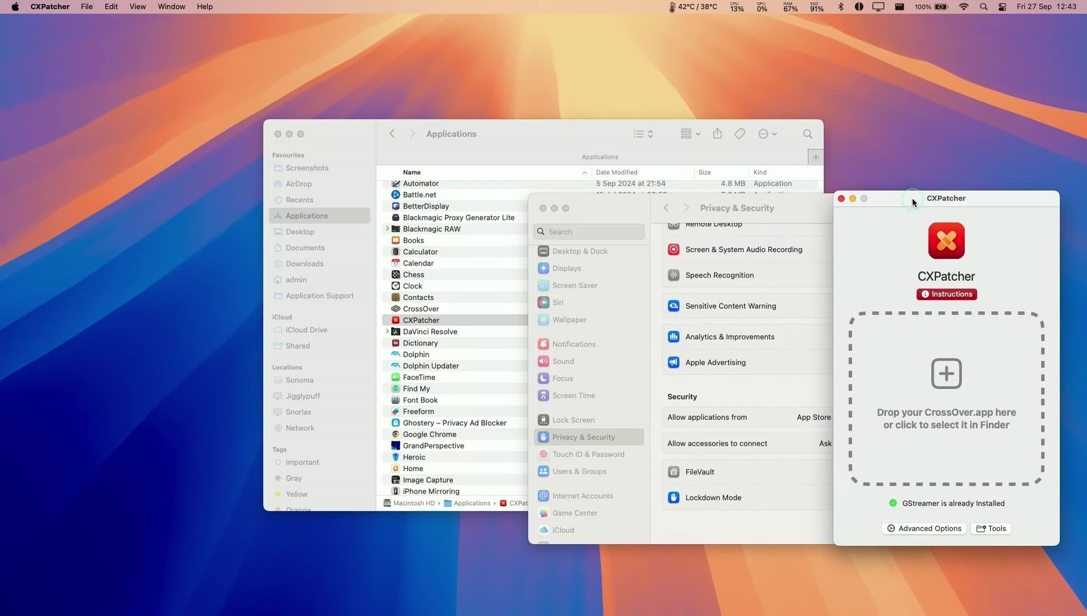Click Drop your CrossOver.app here area
The image size is (1087, 616).
(946, 399)
